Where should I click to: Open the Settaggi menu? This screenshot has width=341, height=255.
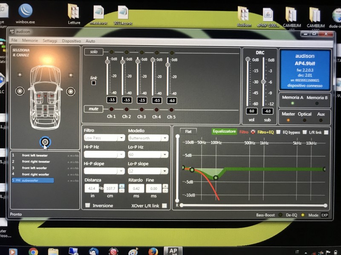pos(50,40)
